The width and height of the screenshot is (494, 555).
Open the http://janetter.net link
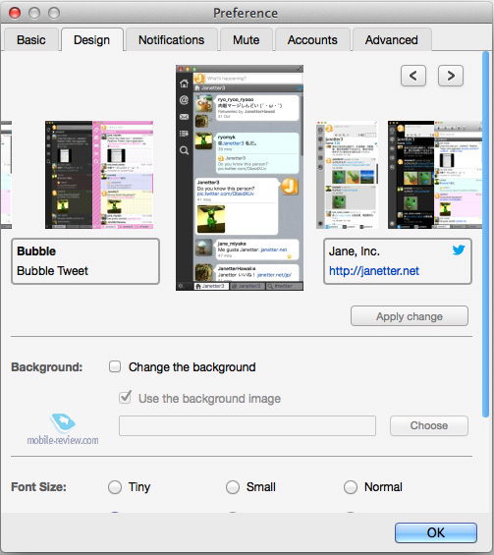tap(373, 271)
